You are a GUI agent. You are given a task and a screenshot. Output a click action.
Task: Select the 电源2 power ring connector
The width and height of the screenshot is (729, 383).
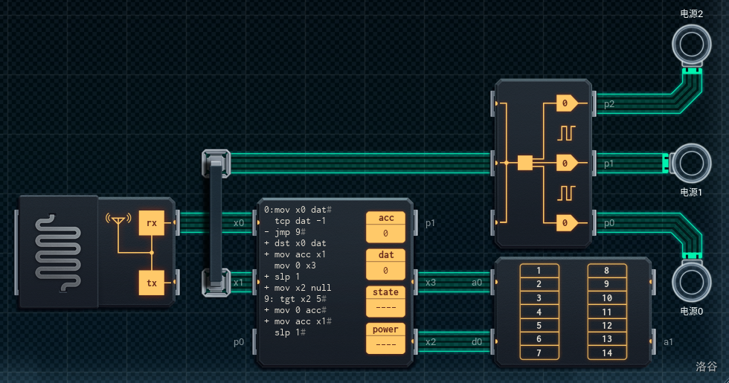point(692,44)
